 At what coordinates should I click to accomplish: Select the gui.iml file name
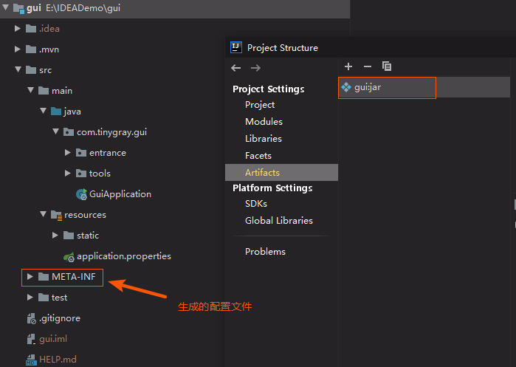point(53,339)
